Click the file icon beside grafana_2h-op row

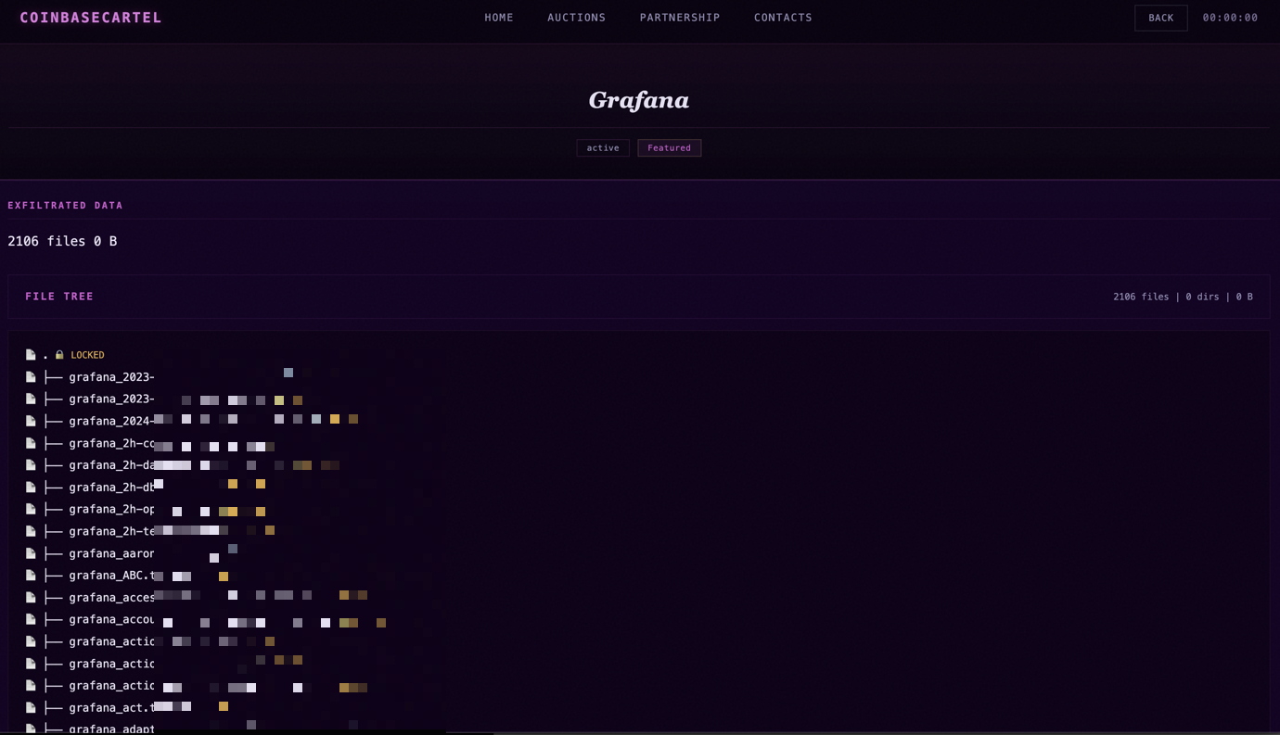31,509
